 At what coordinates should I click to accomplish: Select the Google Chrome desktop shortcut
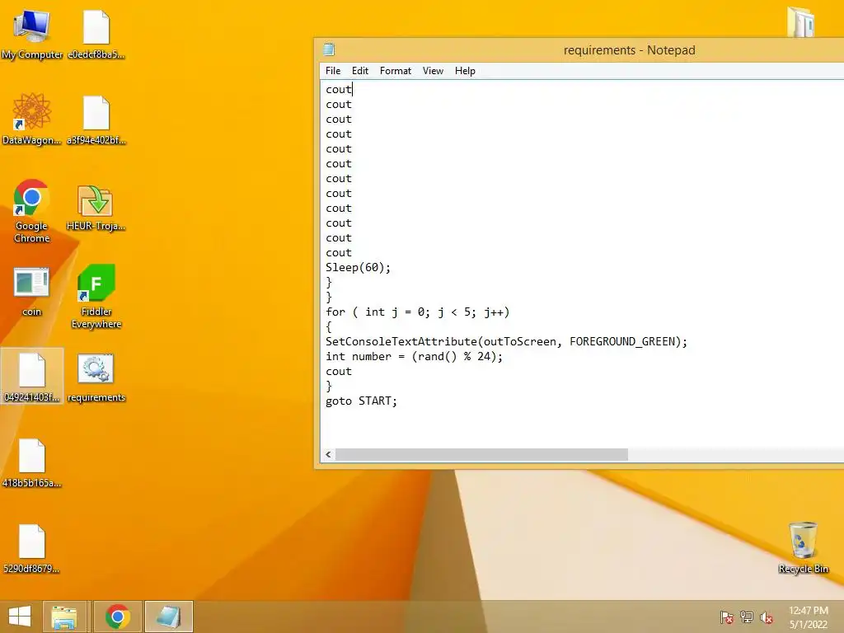[x=32, y=210]
